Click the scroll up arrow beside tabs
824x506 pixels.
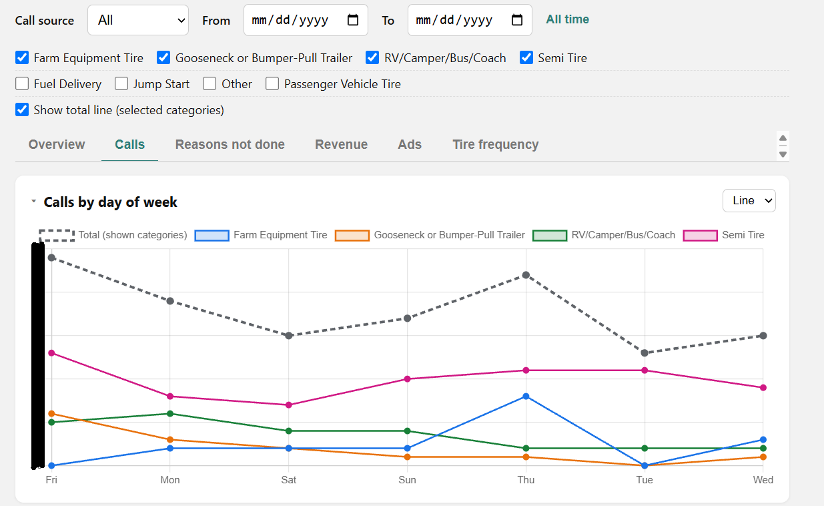point(783,138)
